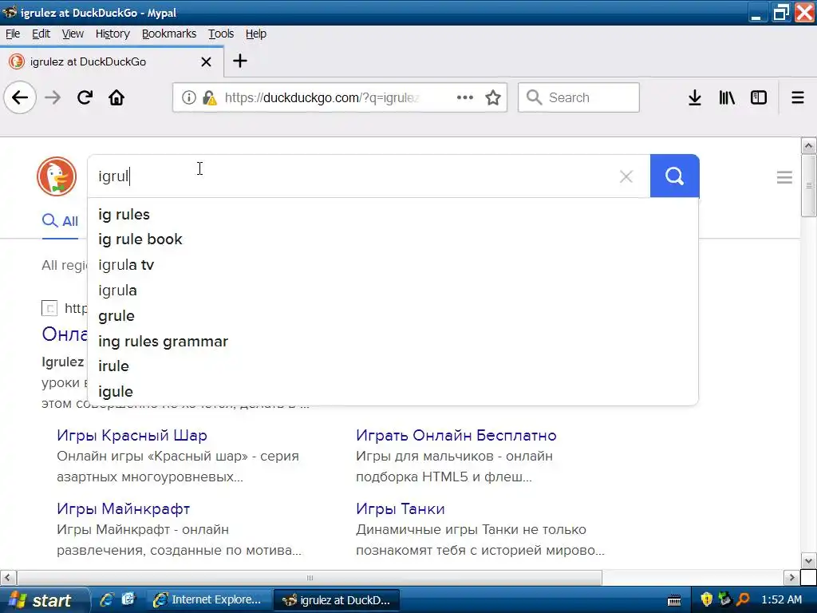Show site information icon in address bar

188,97
